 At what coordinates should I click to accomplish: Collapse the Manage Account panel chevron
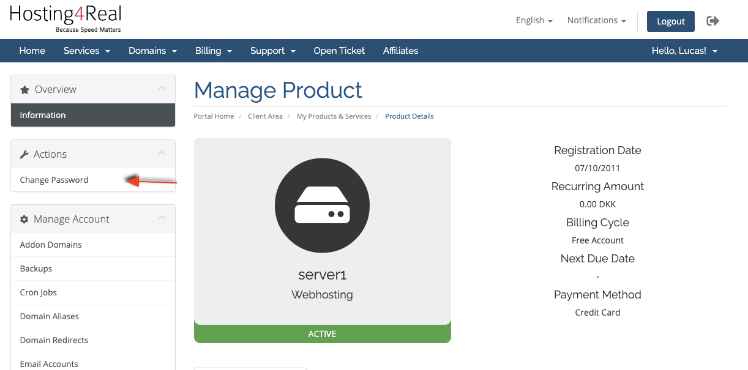[162, 218]
